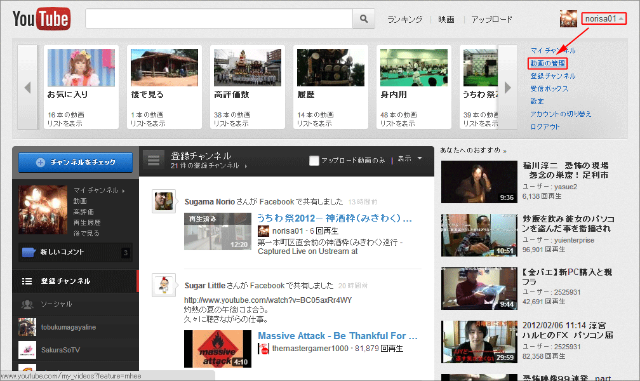Open the shared youtube.com/watch URL in Sugar Little post
This screenshot has width=640, height=381.
268,300
